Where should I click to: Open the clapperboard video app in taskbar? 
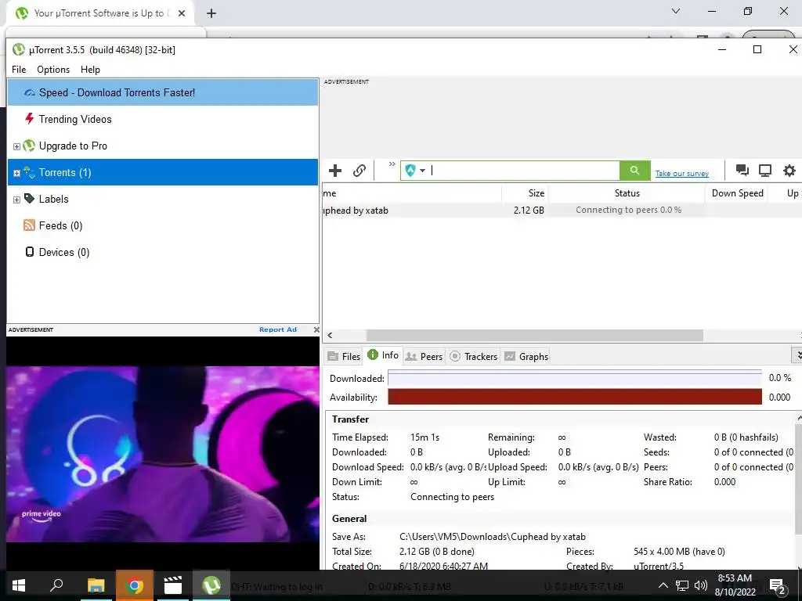(x=173, y=585)
